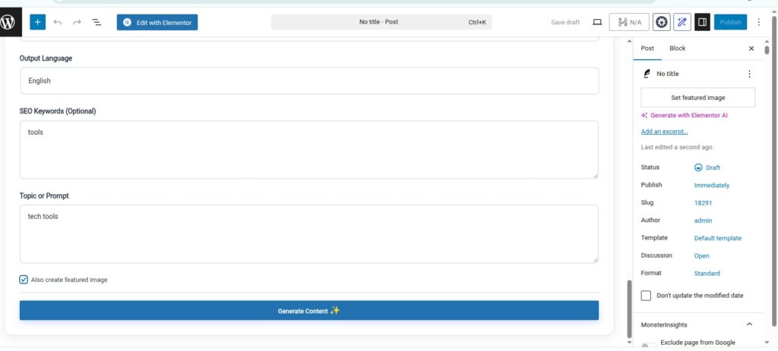Collapse the MonsterInsights panel

point(749,324)
